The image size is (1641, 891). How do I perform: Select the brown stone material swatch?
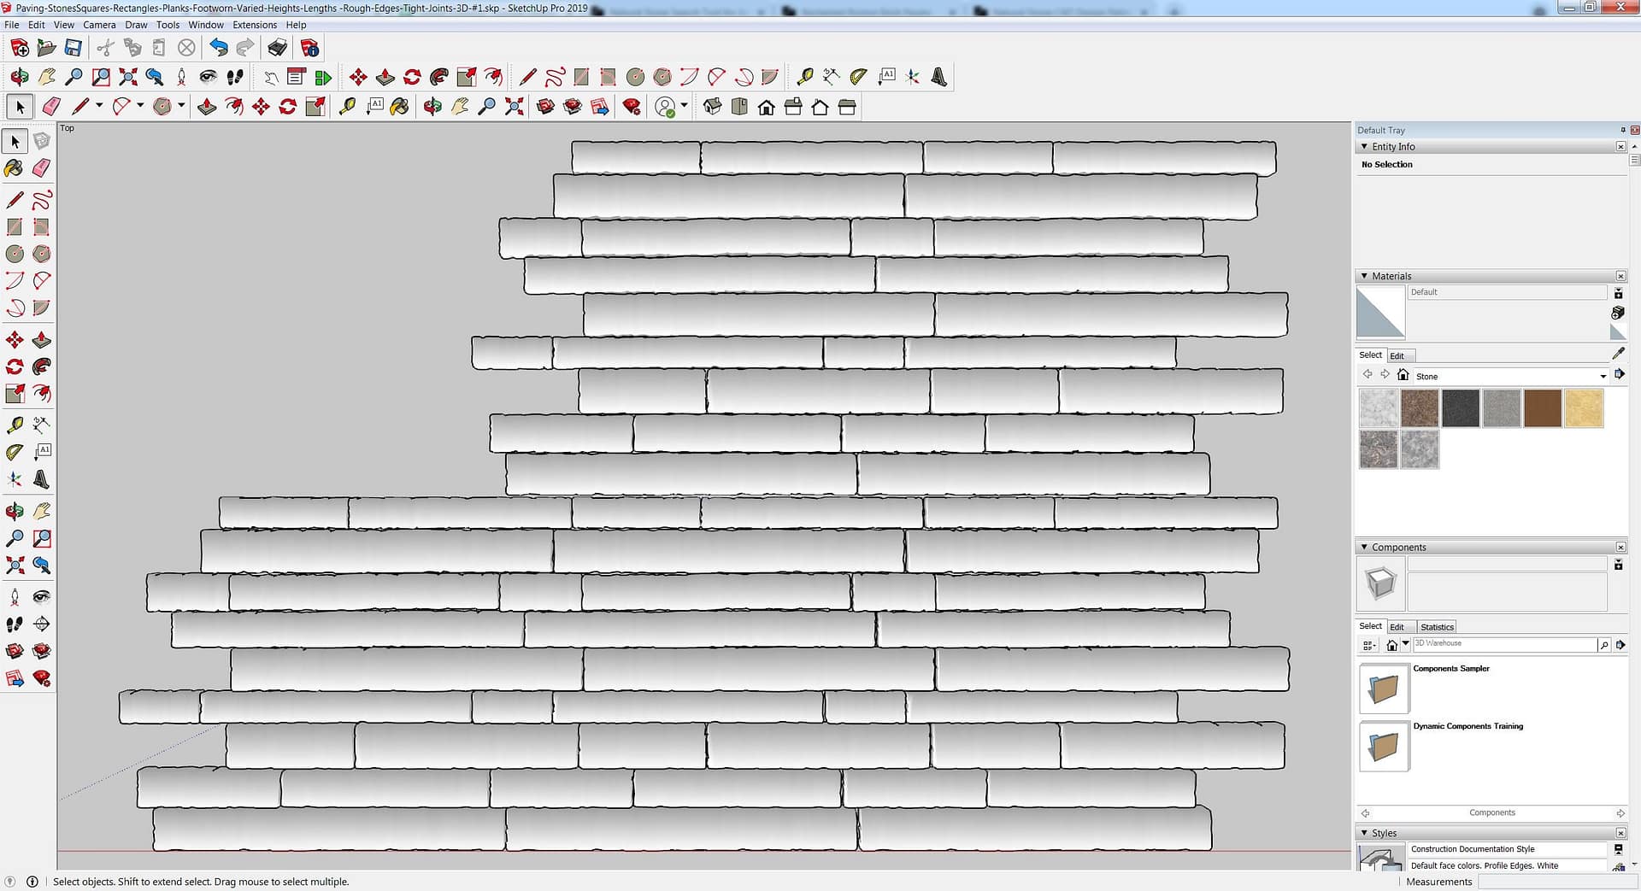(1542, 408)
